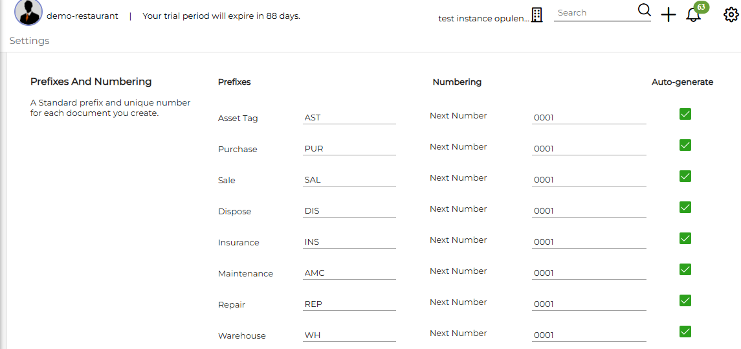This screenshot has height=349, width=741.
Task: Click the search magnifier icon
Action: click(644, 10)
